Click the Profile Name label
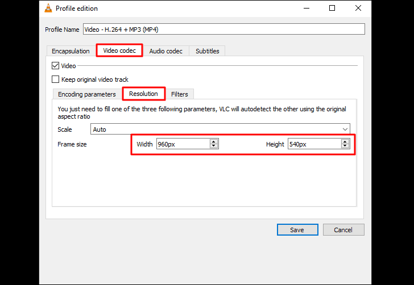Screen dimensions: 414x285 [x=62, y=30]
